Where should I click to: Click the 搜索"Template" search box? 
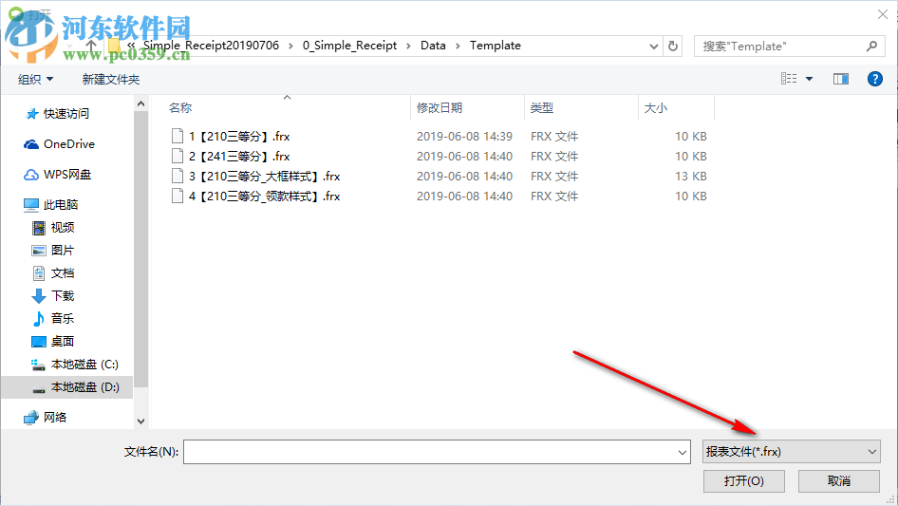788,46
